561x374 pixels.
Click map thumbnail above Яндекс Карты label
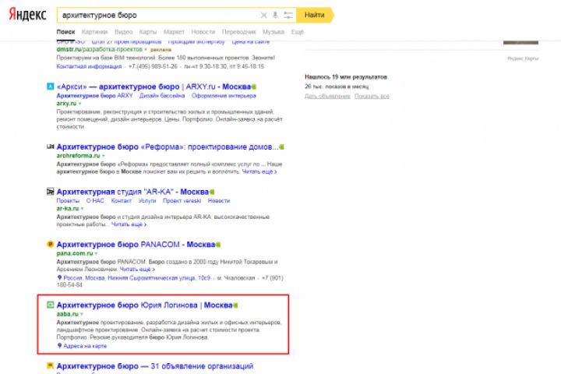pos(520,43)
